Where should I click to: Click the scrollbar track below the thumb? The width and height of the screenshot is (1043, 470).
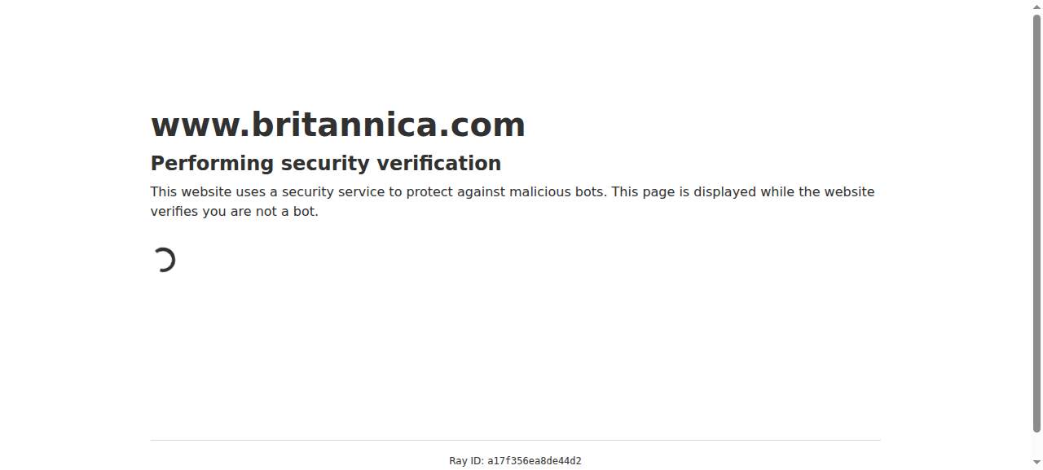[1037, 446]
